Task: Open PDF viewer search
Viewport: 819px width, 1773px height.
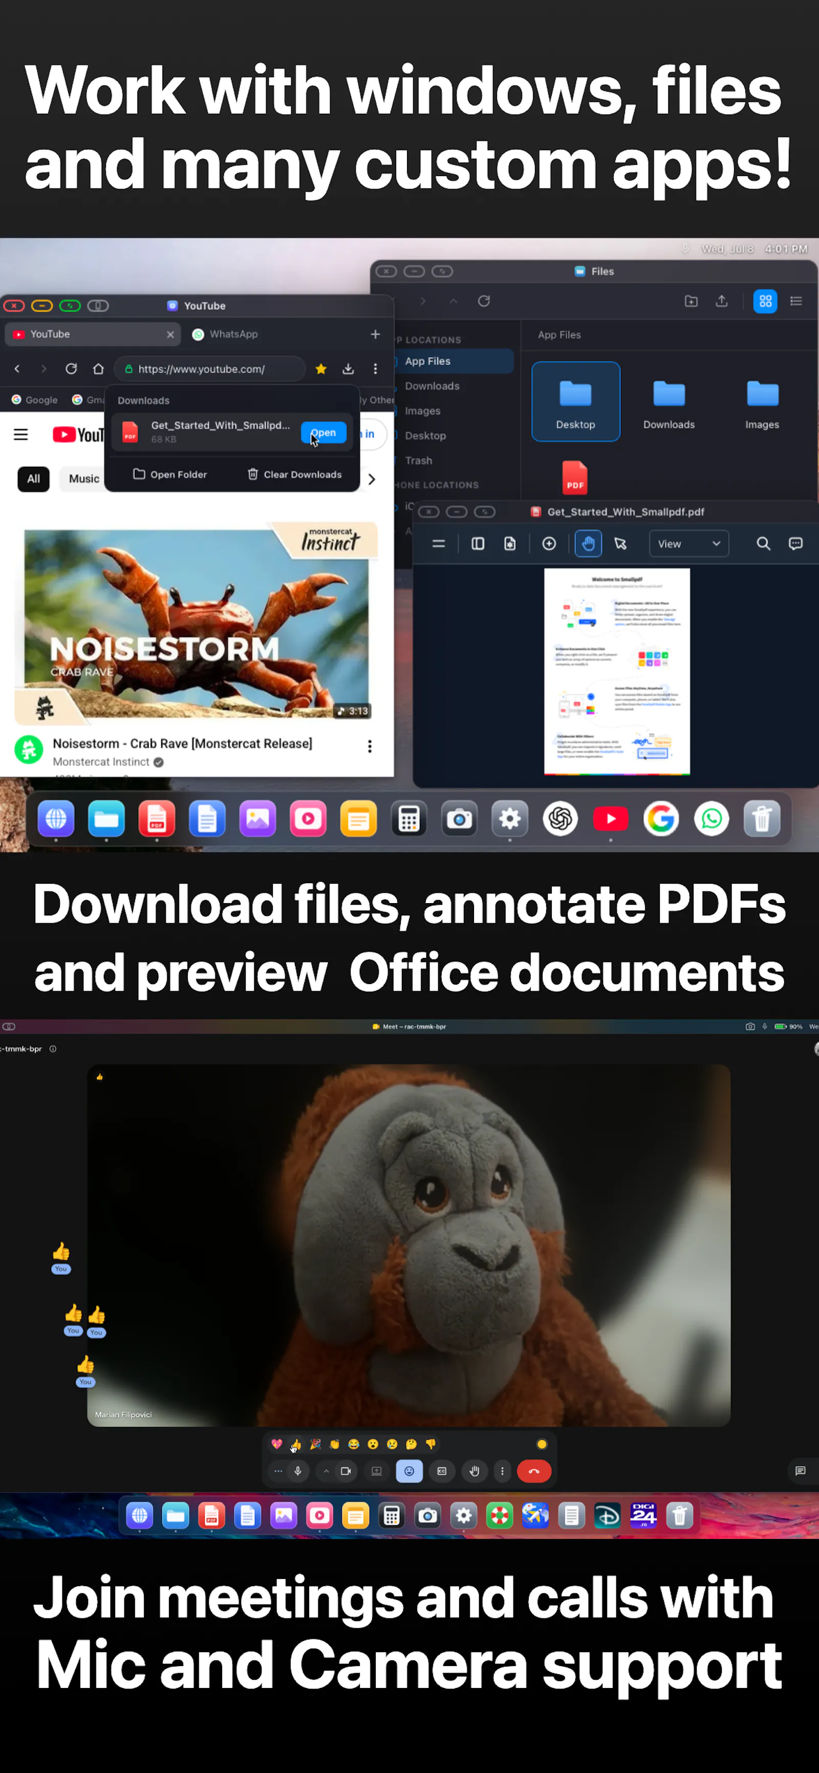Action: coord(763,544)
